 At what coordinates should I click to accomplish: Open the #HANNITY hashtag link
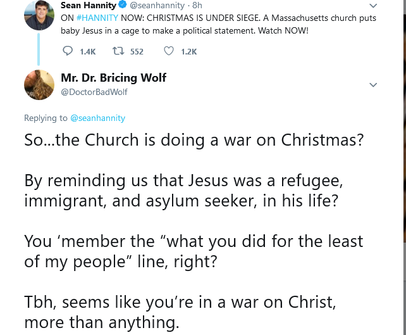[x=97, y=18]
